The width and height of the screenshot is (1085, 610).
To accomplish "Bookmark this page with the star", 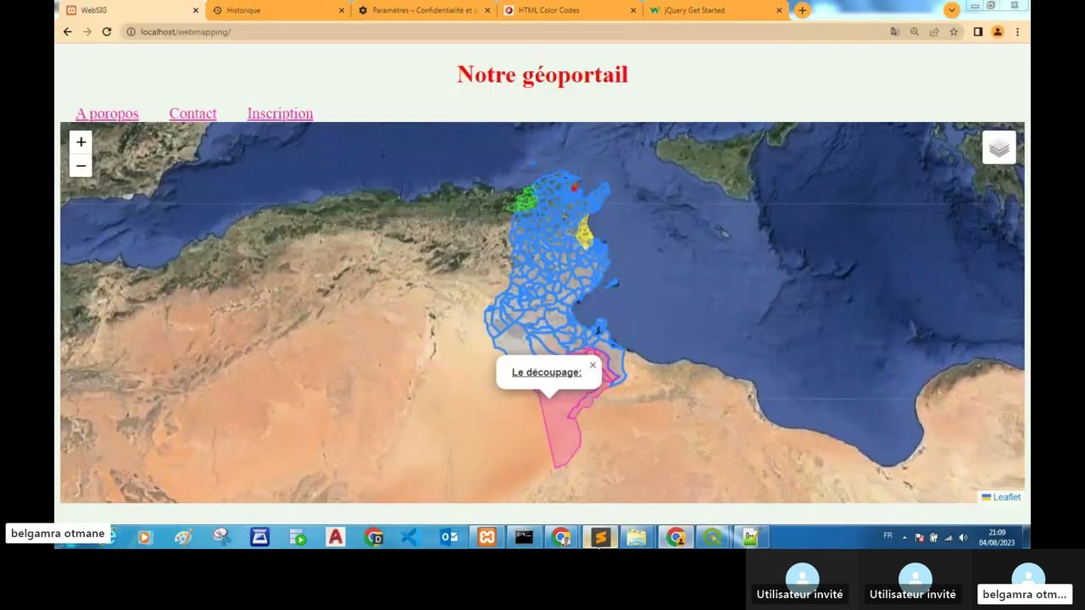I will click(x=954, y=31).
